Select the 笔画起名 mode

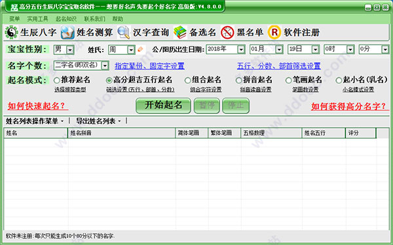288,80
